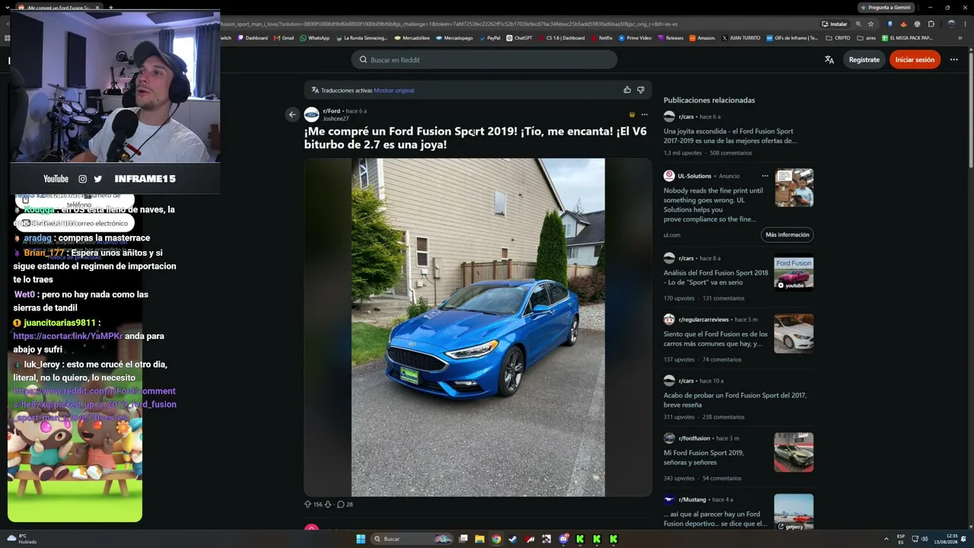The width and height of the screenshot is (974, 548).
Task: Open the post's three-dot options menu
Action: 645,115
